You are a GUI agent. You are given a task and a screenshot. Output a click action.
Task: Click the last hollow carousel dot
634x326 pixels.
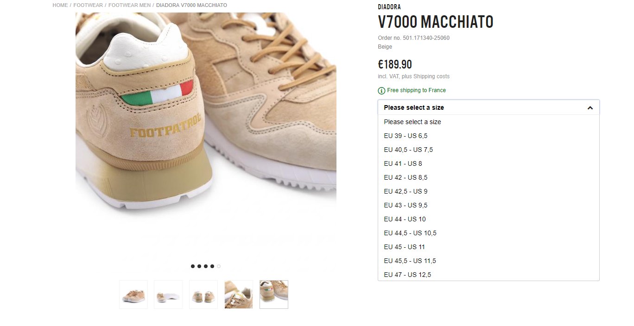[x=219, y=266]
